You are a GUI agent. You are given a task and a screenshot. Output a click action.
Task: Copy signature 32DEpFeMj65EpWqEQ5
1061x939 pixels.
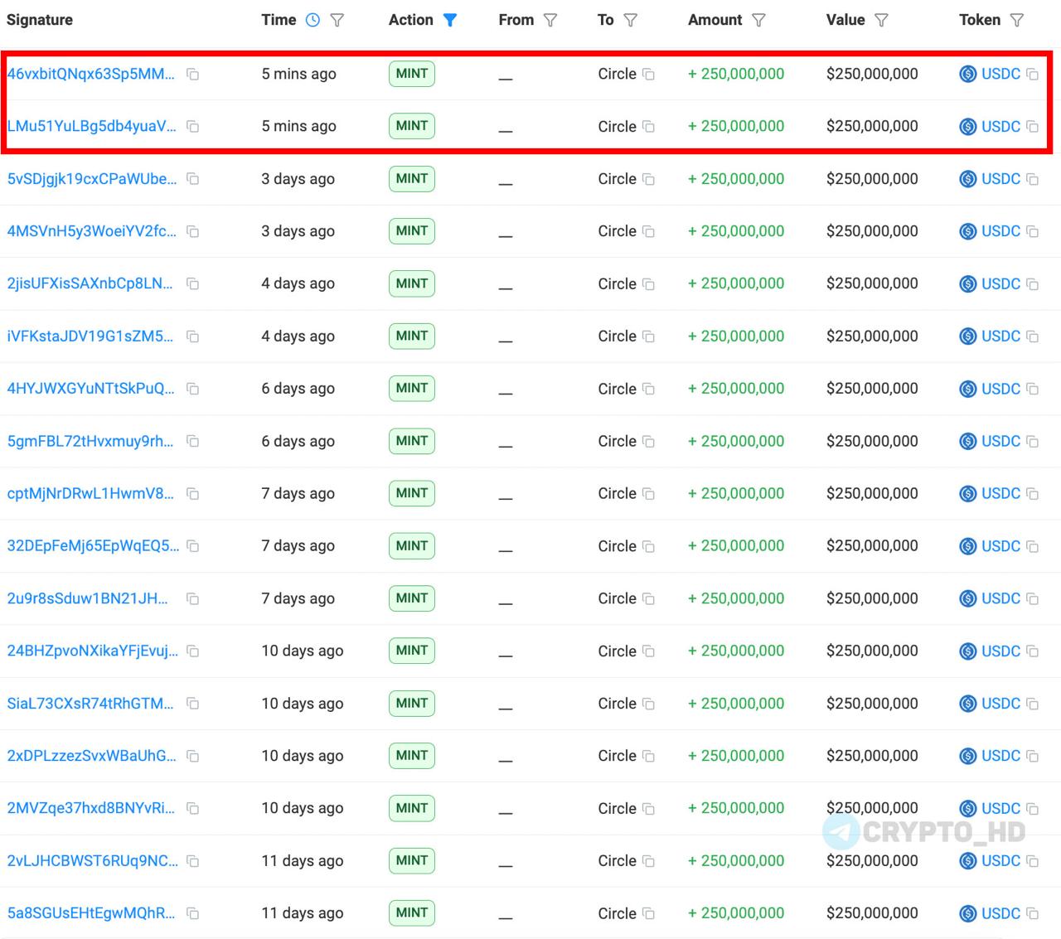tap(192, 545)
